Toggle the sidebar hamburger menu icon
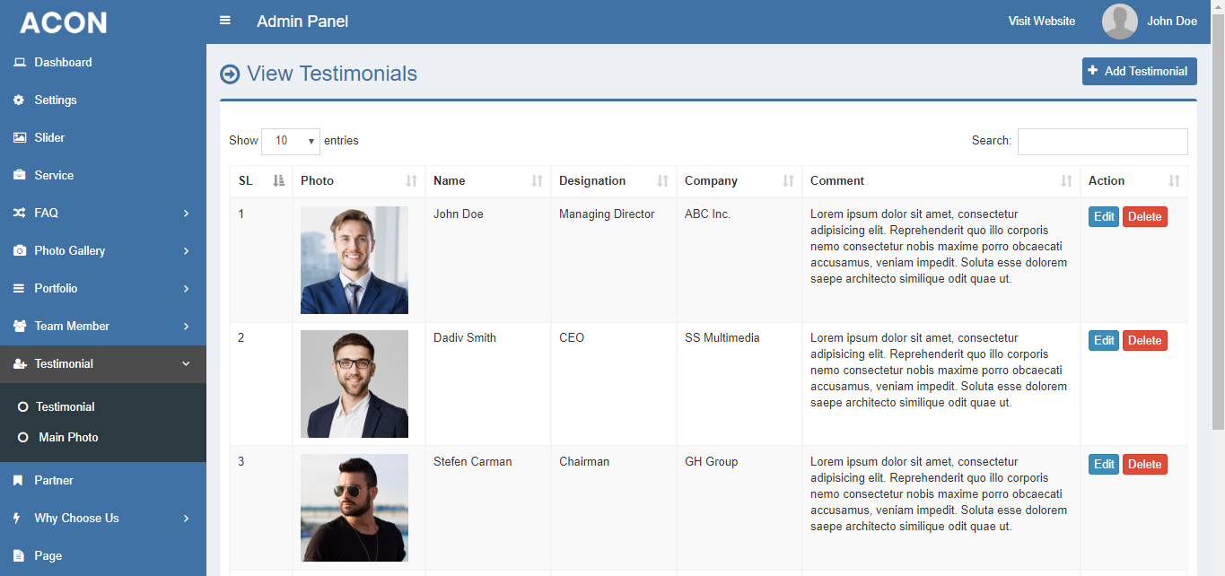 (x=225, y=21)
